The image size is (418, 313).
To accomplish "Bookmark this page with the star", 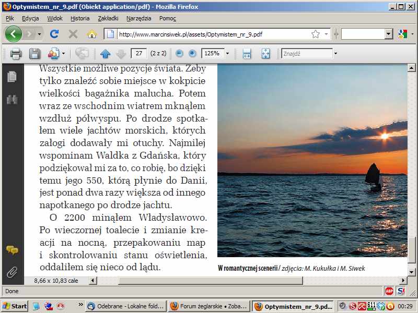I will (x=316, y=34).
